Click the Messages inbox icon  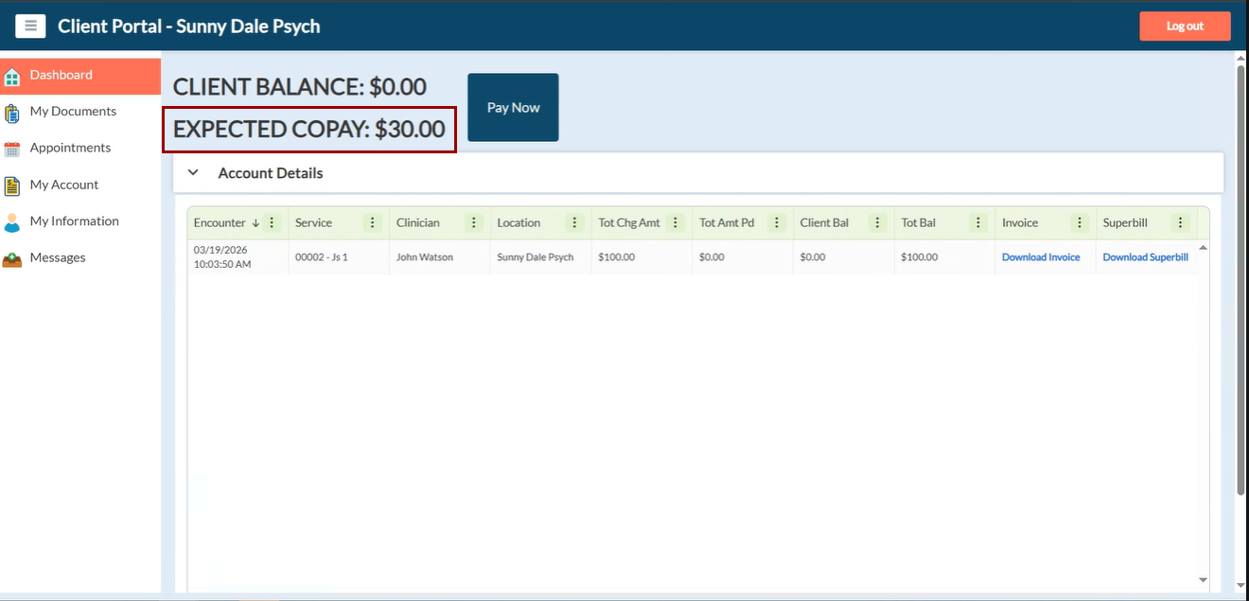tap(12, 258)
